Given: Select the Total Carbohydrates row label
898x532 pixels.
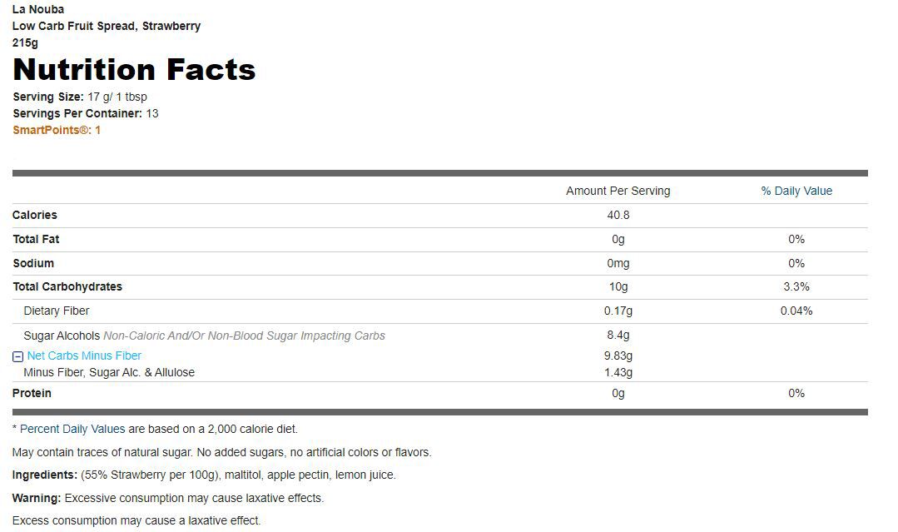Looking at the screenshot, I should click(x=67, y=287).
